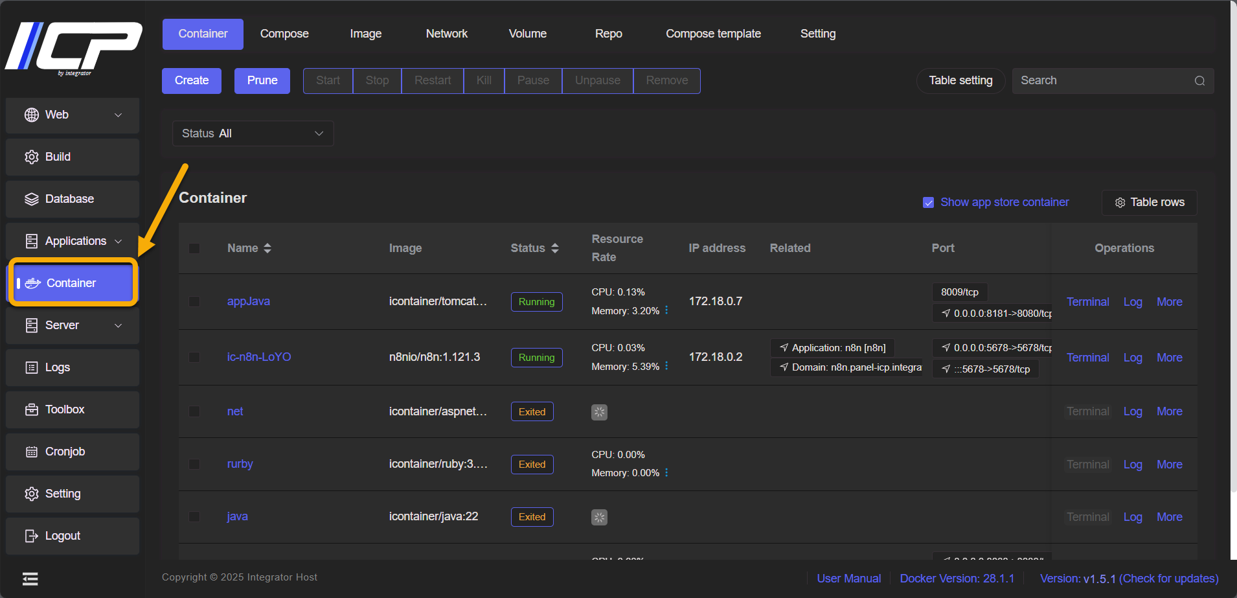Open the Network tab
The image size is (1237, 598).
(x=447, y=34)
